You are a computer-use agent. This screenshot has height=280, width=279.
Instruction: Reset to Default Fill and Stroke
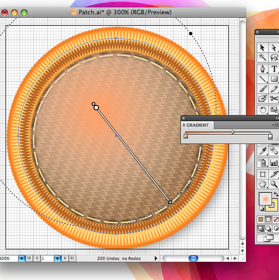[x=261, y=208]
